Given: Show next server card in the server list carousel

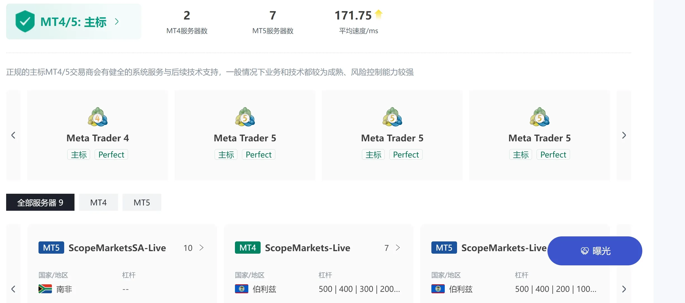Looking at the screenshot, I should click(x=624, y=289).
